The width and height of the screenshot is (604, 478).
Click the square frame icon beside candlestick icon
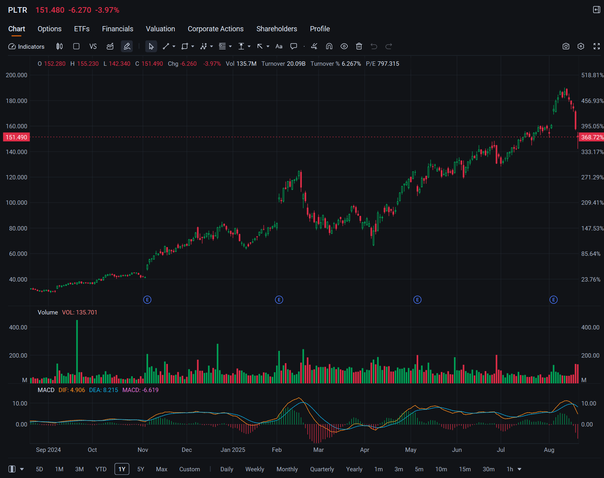76,46
